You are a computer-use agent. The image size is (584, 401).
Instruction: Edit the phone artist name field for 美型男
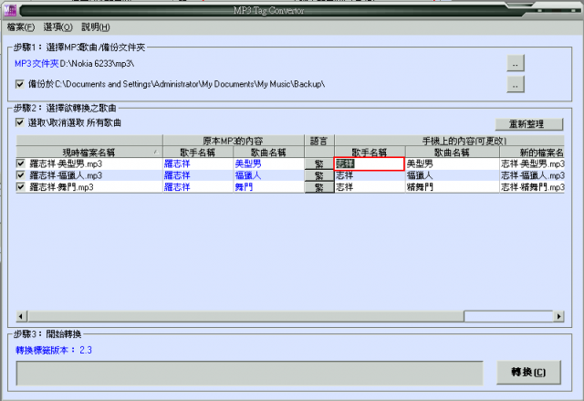point(369,164)
